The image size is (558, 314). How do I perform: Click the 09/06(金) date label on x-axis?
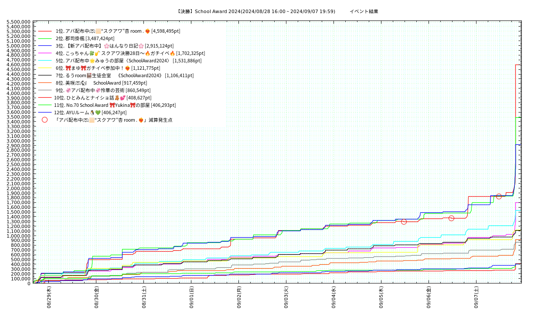click(429, 297)
